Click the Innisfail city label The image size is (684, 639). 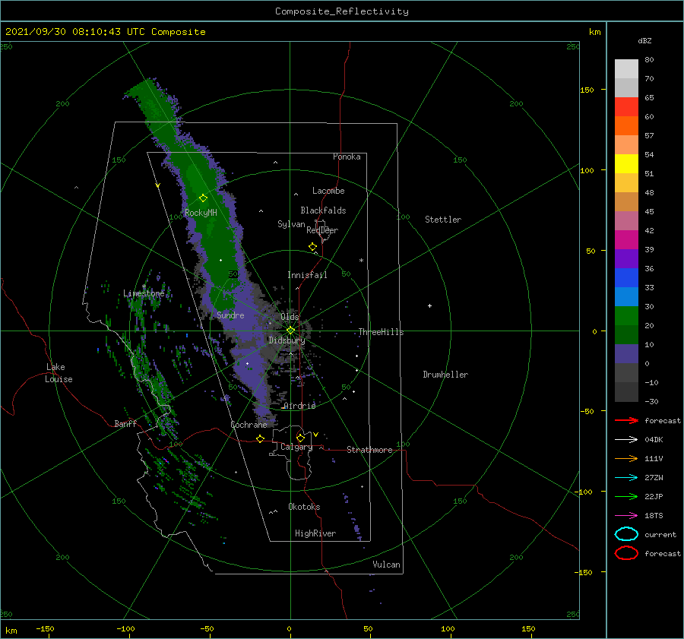click(307, 275)
